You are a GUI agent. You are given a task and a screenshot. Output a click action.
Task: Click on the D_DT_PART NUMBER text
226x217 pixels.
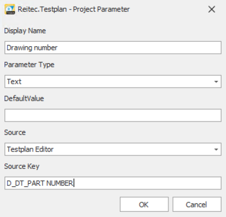coord(40,183)
